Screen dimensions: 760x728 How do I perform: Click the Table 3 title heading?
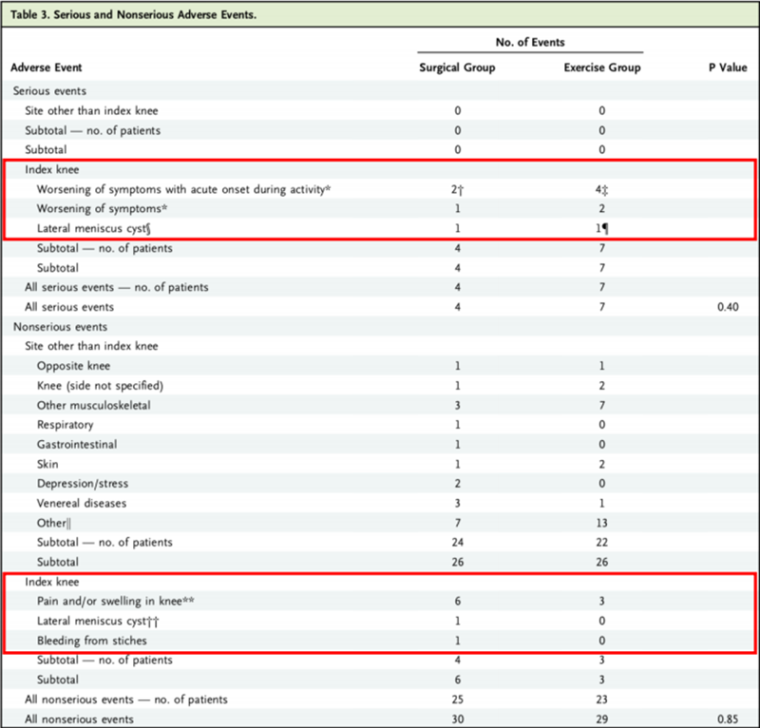pos(133,14)
